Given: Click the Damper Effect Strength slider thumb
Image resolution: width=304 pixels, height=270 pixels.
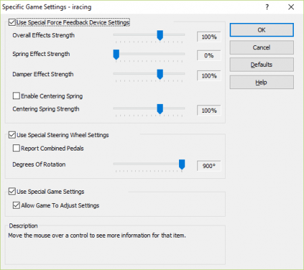Looking at the screenshot, I should 160,74.
